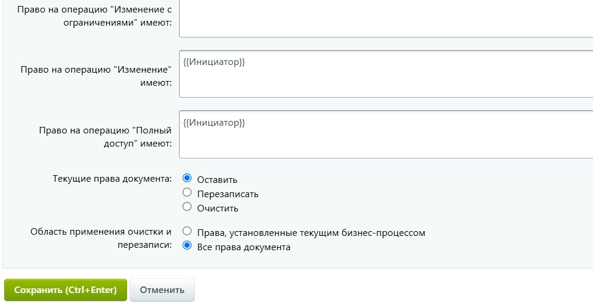Click the {{Инициатор}} text in "Изменение" field
The image size is (593, 302).
point(214,62)
